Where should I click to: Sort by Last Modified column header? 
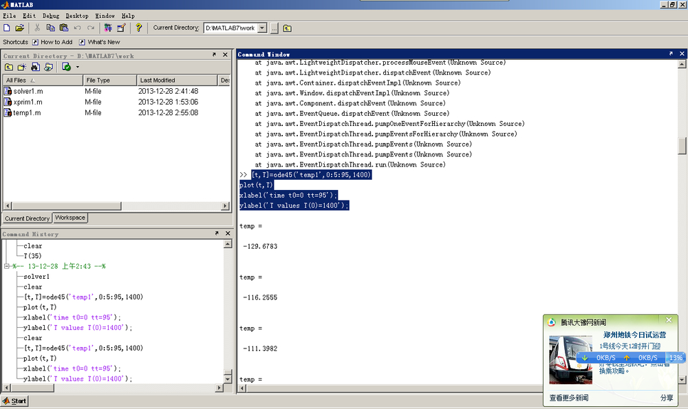coord(178,81)
